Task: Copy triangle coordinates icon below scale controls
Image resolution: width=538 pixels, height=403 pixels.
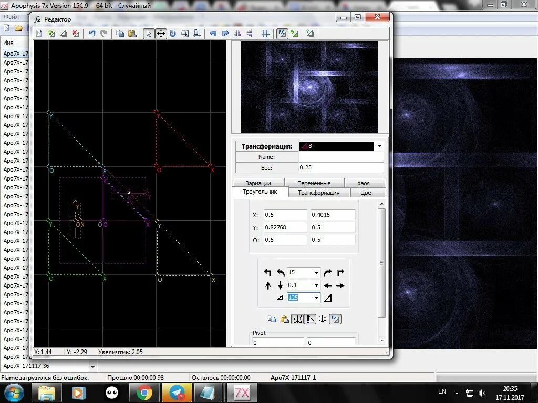Action: [272, 319]
